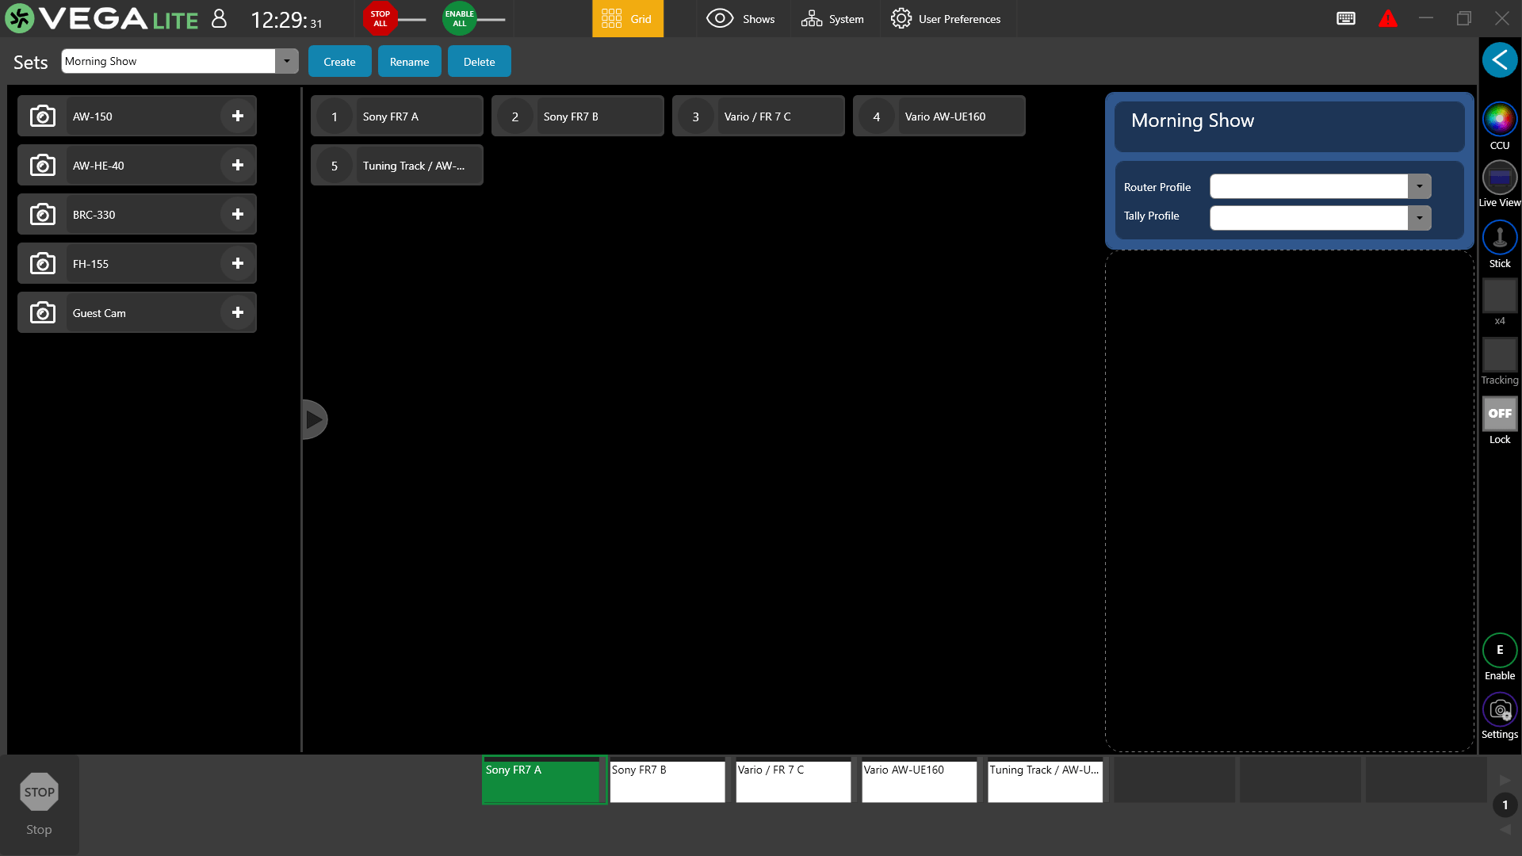Add FH-155 camera with plus icon
The height and width of the screenshot is (856, 1522).
point(238,263)
